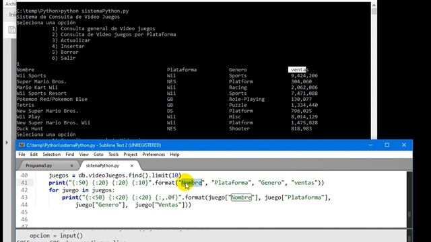The width and height of the screenshot is (431, 242).
Task: Click the "Plataforma" string on line 41
Action: click(x=231, y=183)
